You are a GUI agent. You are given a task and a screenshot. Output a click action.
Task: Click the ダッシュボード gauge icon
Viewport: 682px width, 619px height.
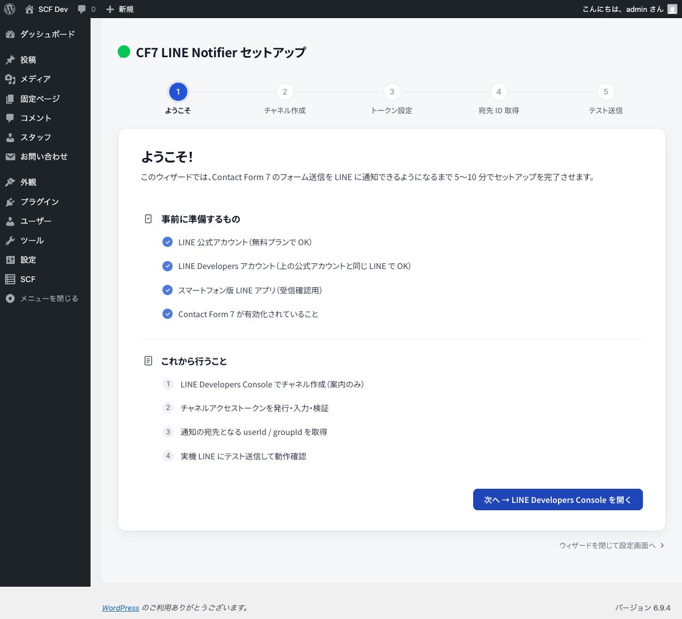(10, 35)
